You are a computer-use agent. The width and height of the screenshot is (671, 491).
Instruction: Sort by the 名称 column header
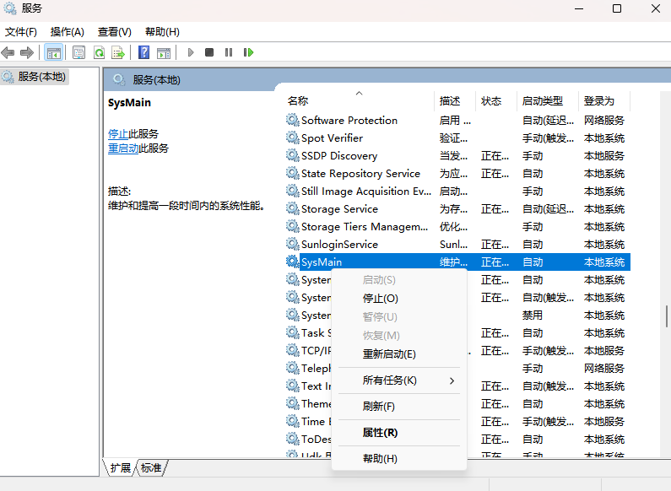point(359,101)
